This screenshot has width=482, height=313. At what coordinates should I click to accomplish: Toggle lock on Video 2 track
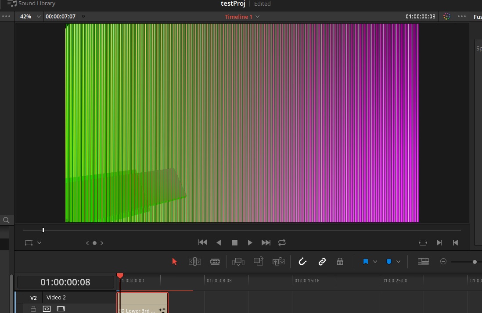(x=33, y=309)
